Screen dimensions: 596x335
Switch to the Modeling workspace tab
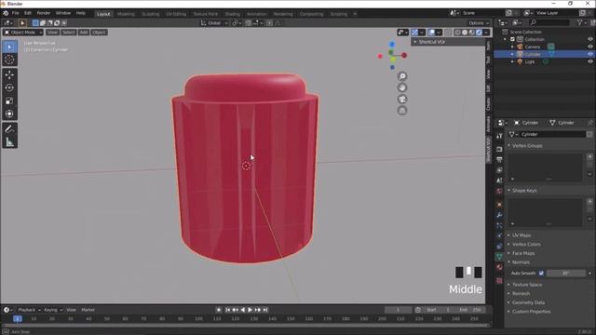(x=126, y=14)
